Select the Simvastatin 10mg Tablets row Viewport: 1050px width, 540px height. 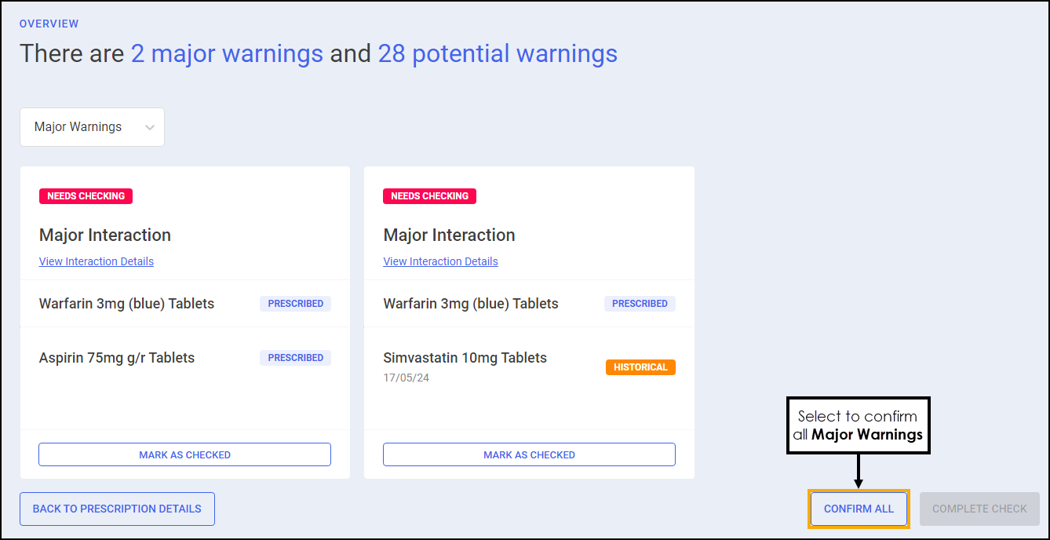point(465,358)
